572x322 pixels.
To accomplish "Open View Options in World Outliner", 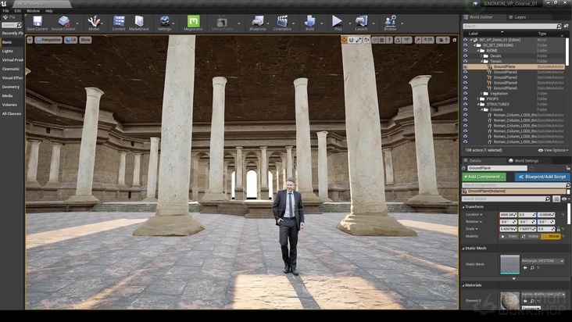I will 553,150.
